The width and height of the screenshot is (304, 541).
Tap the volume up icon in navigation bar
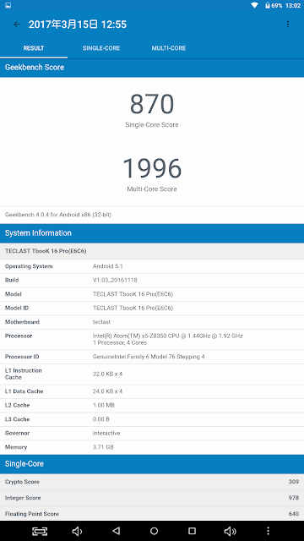[230, 531]
